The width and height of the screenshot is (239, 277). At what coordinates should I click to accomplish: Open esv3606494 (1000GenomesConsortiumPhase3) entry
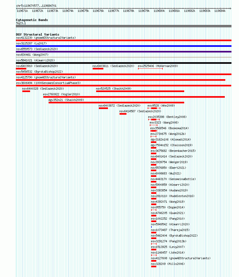click(x=48, y=83)
